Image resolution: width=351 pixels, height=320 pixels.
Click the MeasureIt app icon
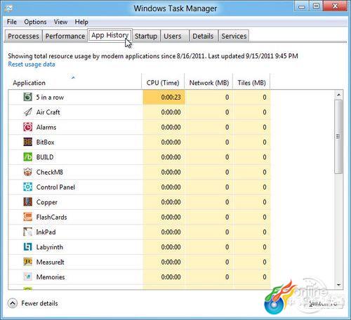pos(28,262)
